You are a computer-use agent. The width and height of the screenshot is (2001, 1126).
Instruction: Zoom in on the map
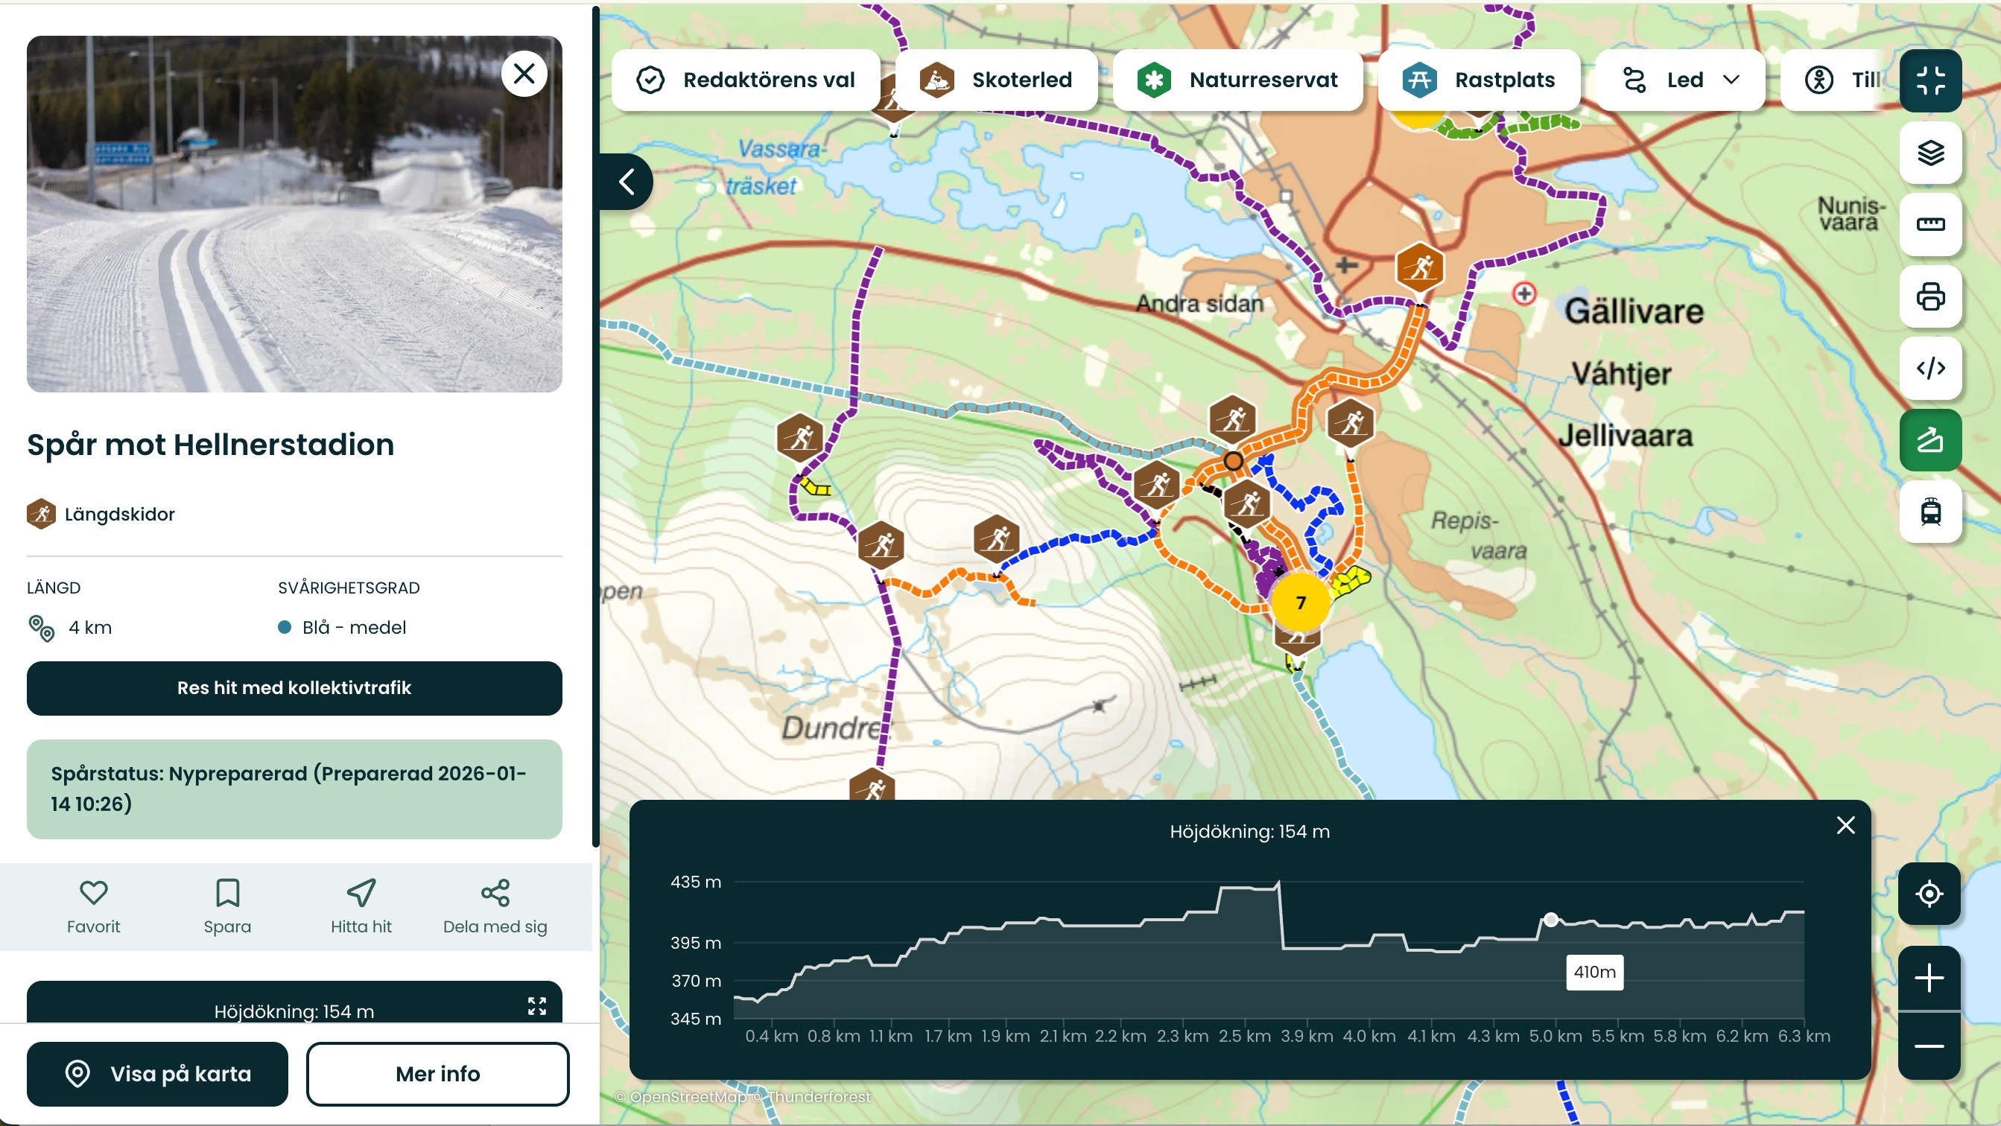pyautogui.click(x=1929, y=978)
